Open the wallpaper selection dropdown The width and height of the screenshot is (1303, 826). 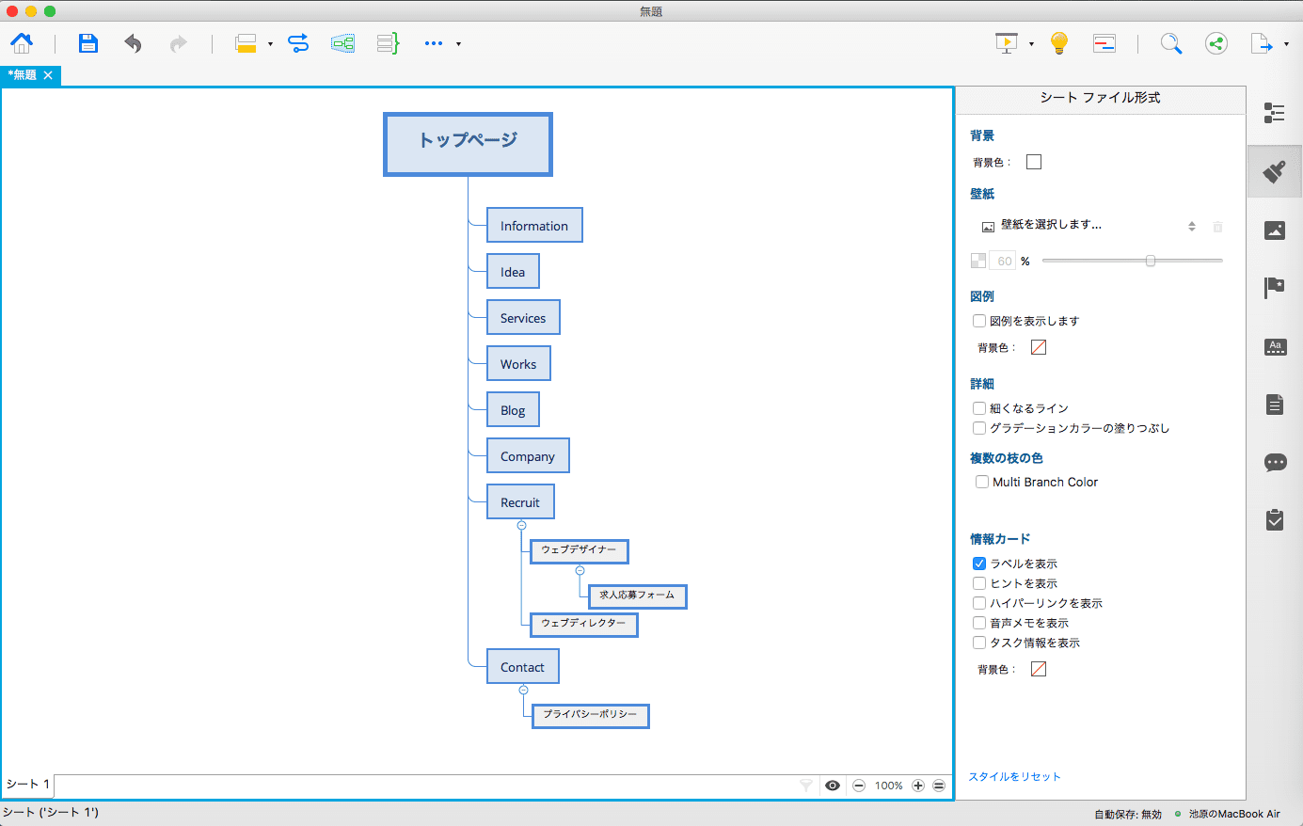(x=1088, y=226)
